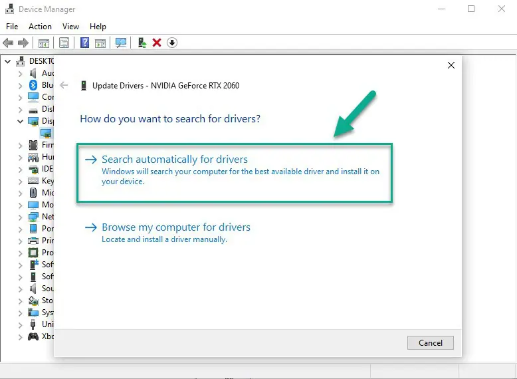Close the Update Drivers dialog
The width and height of the screenshot is (517, 379).
451,65
